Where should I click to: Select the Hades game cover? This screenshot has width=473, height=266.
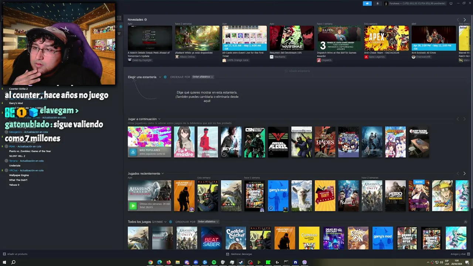click(325, 142)
